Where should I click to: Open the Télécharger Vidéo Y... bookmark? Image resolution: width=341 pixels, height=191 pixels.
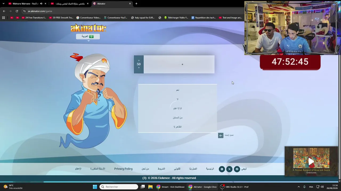(x=176, y=18)
